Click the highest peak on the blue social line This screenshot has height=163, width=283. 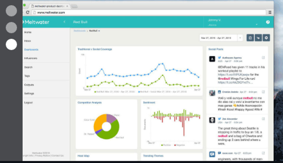[x=162, y=64]
